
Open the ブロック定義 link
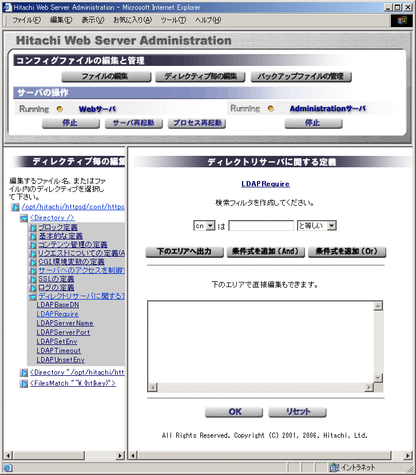pos(58,227)
